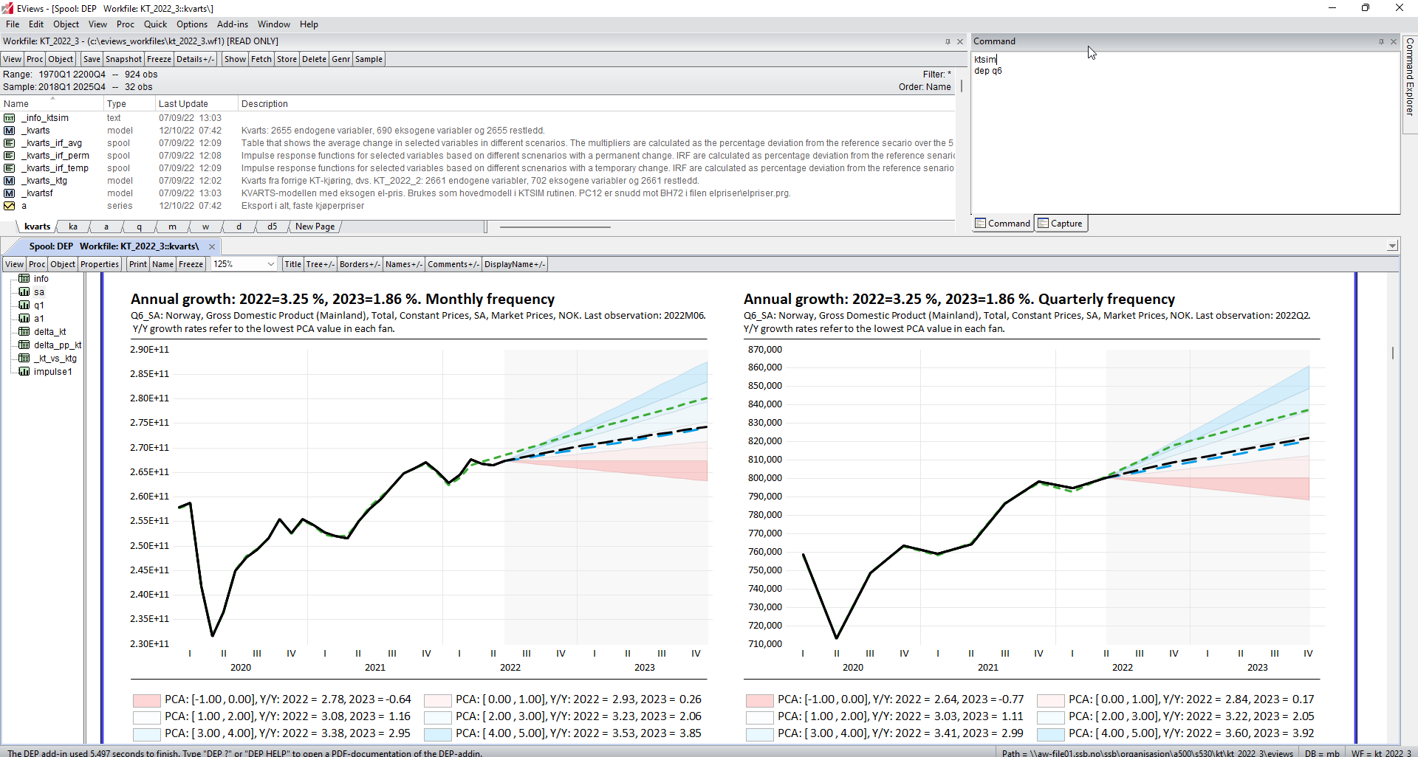Click into the Command input area
This screenshot has width=1418, height=757.
[x=1182, y=133]
